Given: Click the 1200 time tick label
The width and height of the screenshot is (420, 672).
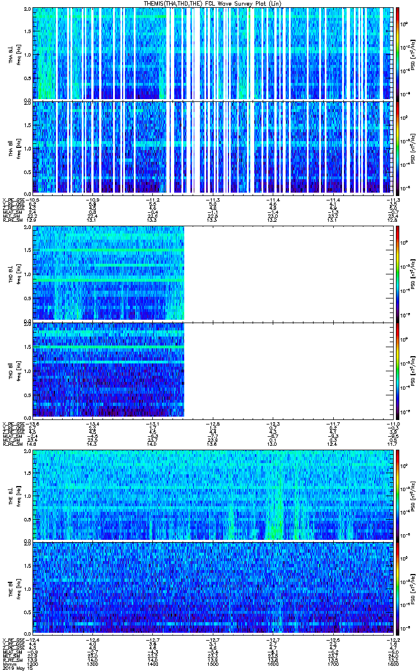Looking at the screenshot, I should pyautogui.click(x=32, y=664).
